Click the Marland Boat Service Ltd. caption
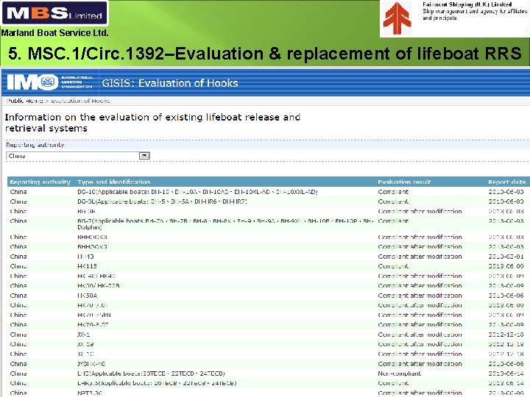The image size is (530, 397). point(54,33)
